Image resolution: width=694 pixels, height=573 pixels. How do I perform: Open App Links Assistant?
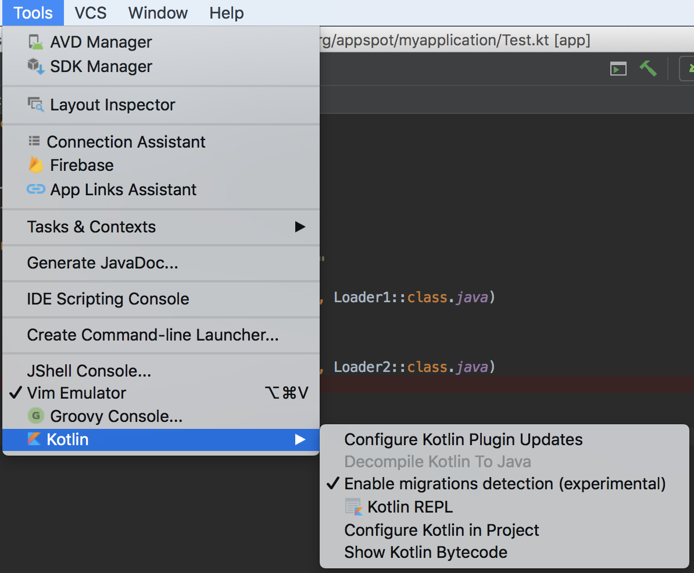[x=160, y=189]
